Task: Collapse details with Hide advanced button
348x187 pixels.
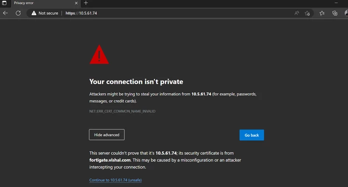Action: click(x=107, y=134)
